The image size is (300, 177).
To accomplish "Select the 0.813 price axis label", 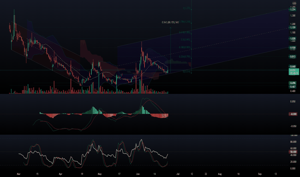I will tap(293, 57).
